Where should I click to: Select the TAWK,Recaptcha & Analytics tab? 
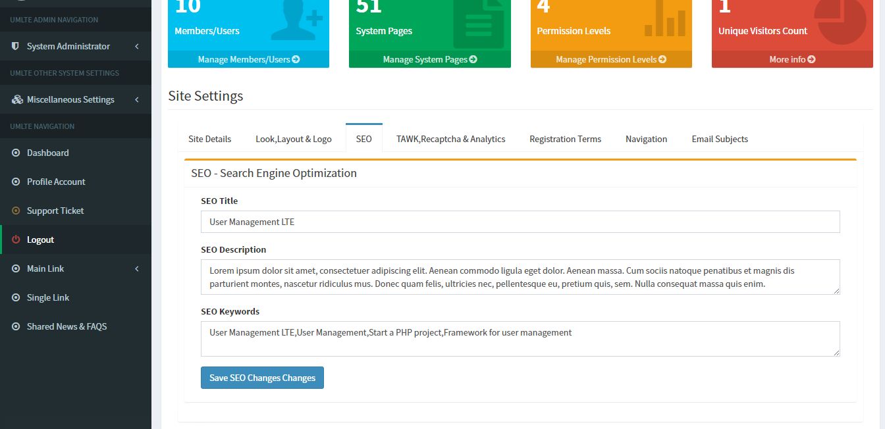[x=450, y=139]
